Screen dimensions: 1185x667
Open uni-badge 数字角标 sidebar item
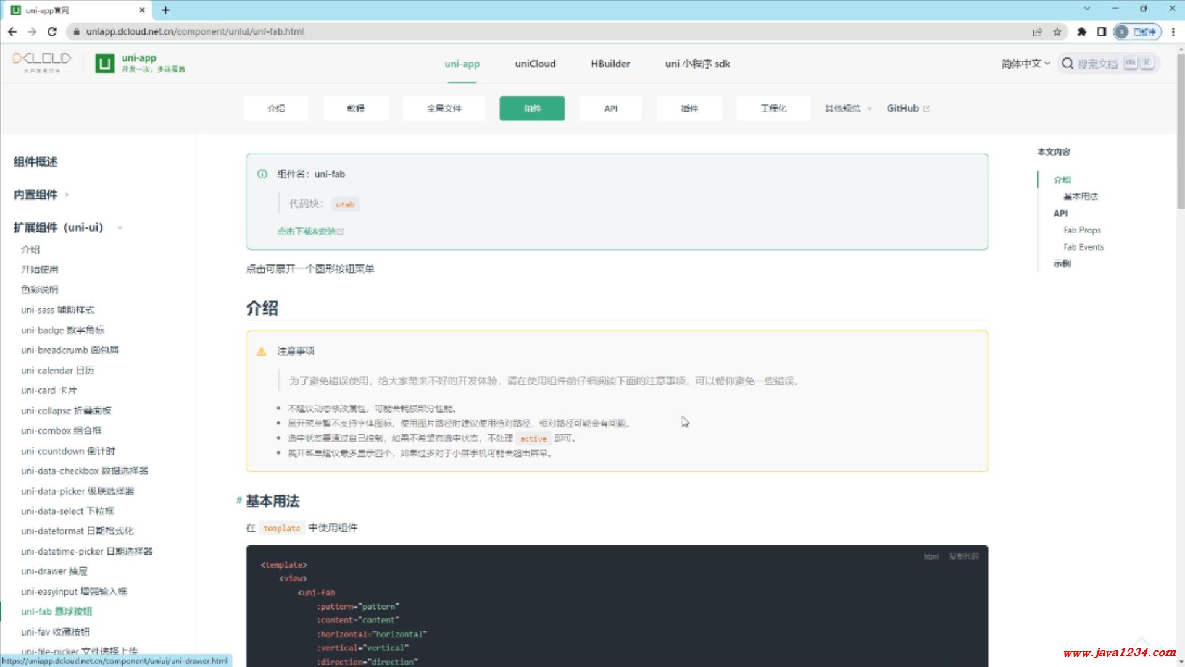click(x=63, y=330)
